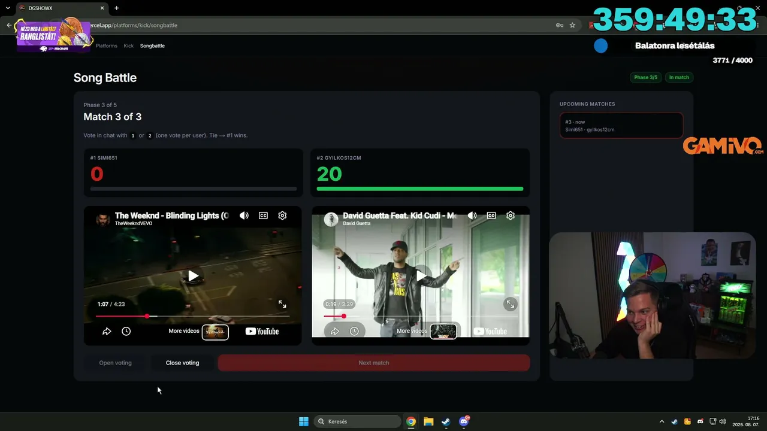Image resolution: width=767 pixels, height=431 pixels.
Task: Click the Open voting button
Action: point(115,363)
